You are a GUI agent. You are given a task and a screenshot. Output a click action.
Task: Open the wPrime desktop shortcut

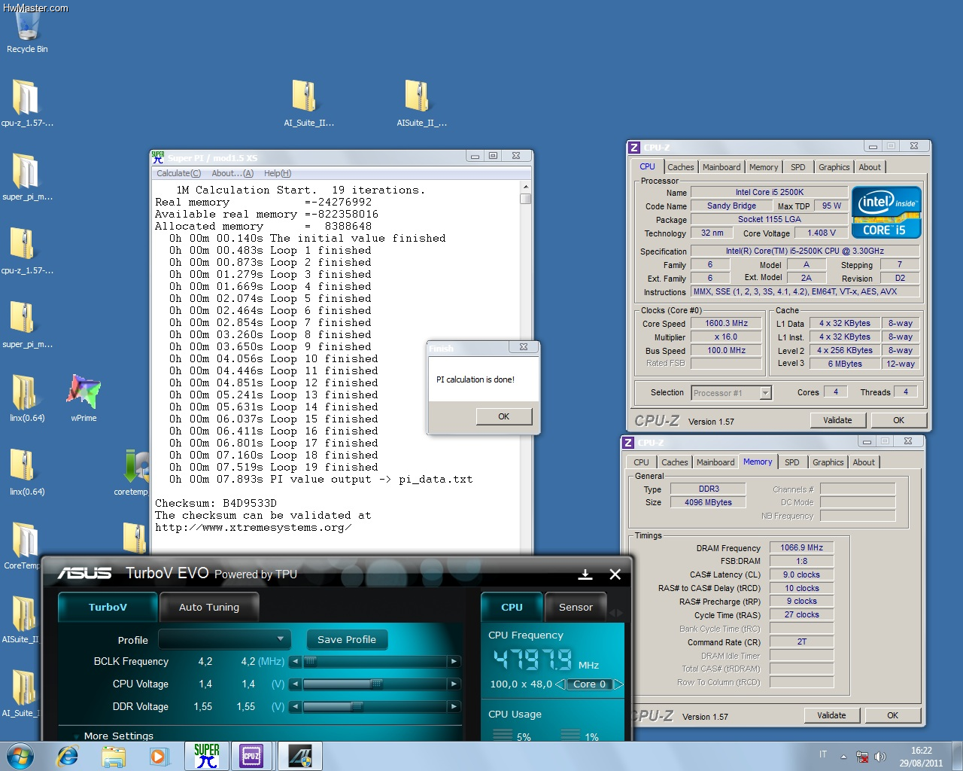pos(84,398)
